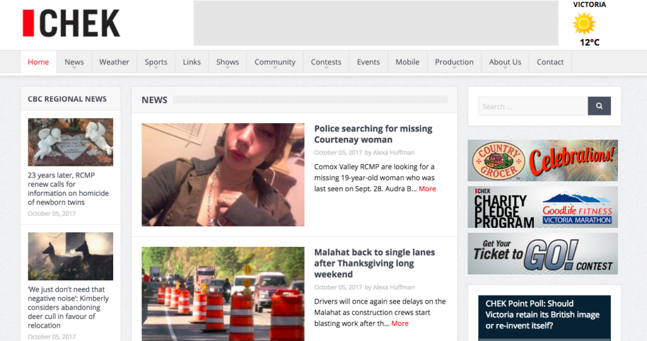Open the Malahat traffic cones photo

tap(222, 294)
